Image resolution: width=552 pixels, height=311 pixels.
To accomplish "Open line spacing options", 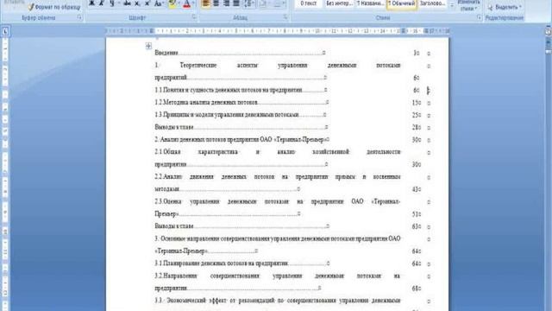I will click(249, 3).
